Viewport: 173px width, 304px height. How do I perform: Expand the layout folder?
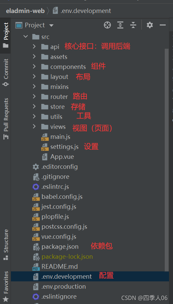pos(34,76)
